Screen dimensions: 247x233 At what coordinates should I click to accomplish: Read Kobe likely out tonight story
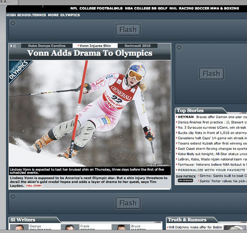point(212,154)
